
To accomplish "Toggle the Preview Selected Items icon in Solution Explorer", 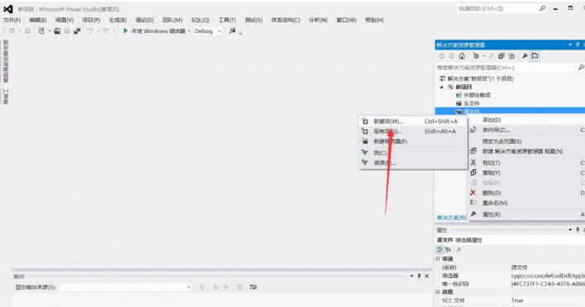I will 535,56.
